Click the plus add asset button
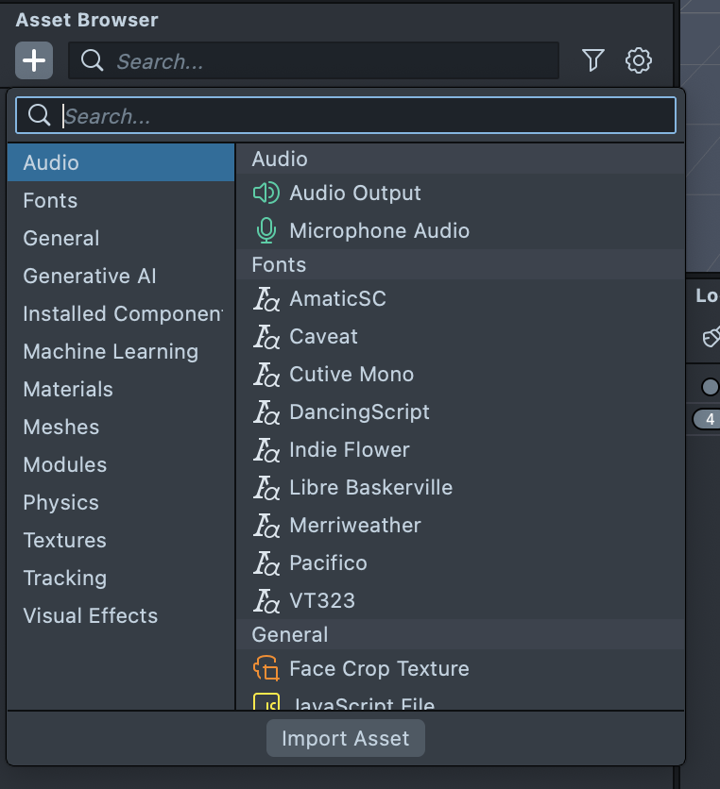The image size is (720, 789). [34, 61]
